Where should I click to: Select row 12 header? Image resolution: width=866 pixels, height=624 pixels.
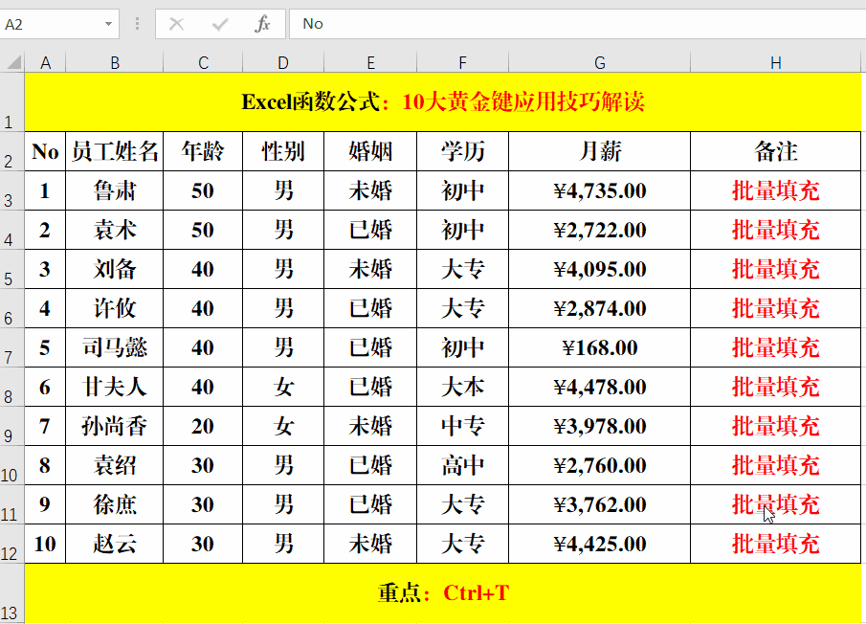click(x=12, y=544)
